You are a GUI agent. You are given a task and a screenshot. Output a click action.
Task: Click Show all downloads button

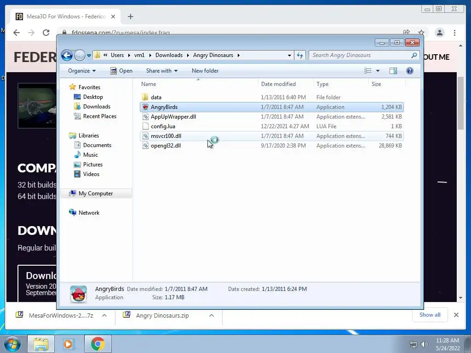point(430,314)
